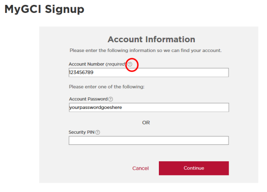Click the OR separator text
The height and width of the screenshot is (192, 267).
point(146,123)
